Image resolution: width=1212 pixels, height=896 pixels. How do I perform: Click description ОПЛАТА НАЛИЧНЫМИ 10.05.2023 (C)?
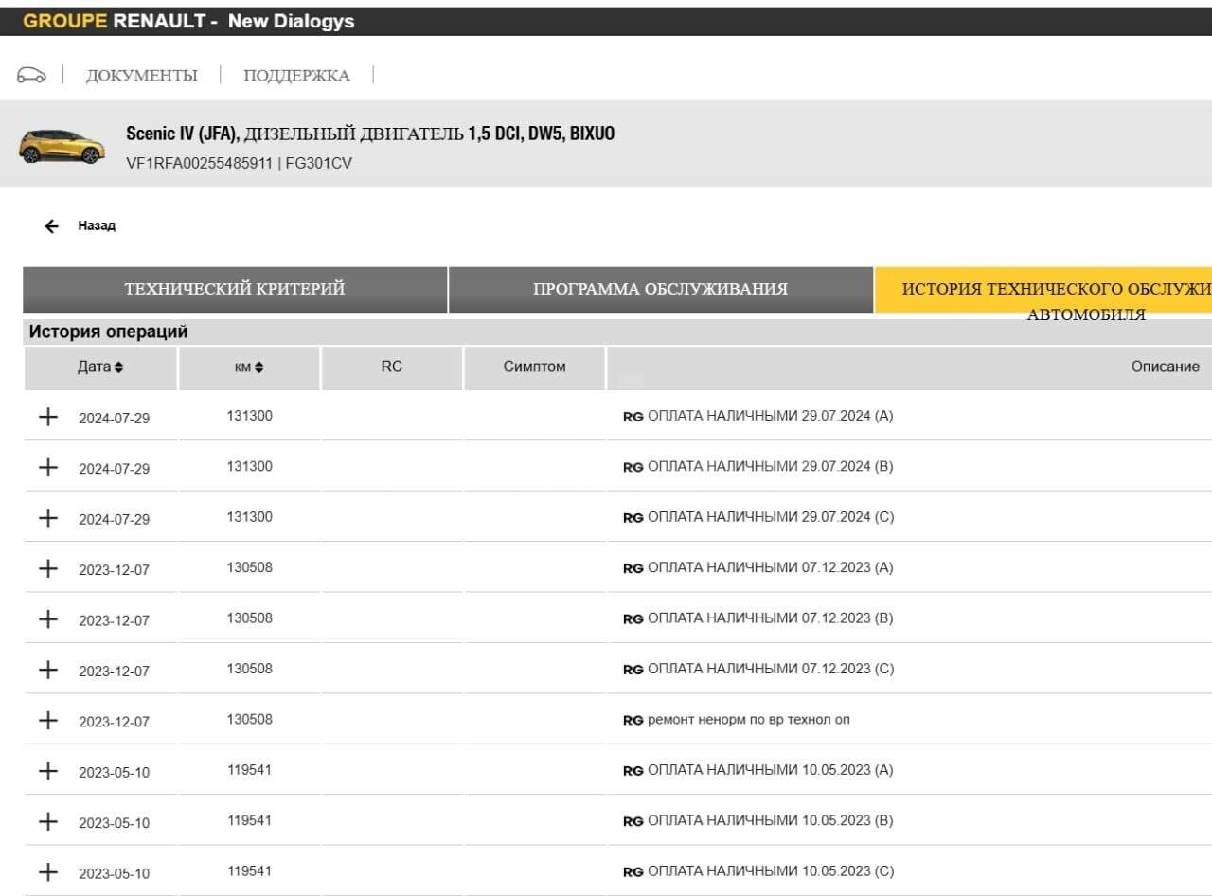pos(770,871)
